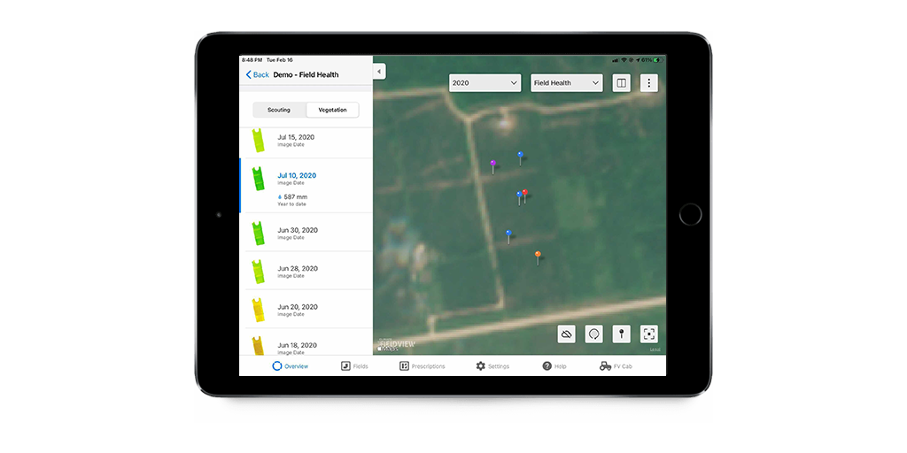Open the split view compare icon
The width and height of the screenshot is (907, 453).
[622, 83]
